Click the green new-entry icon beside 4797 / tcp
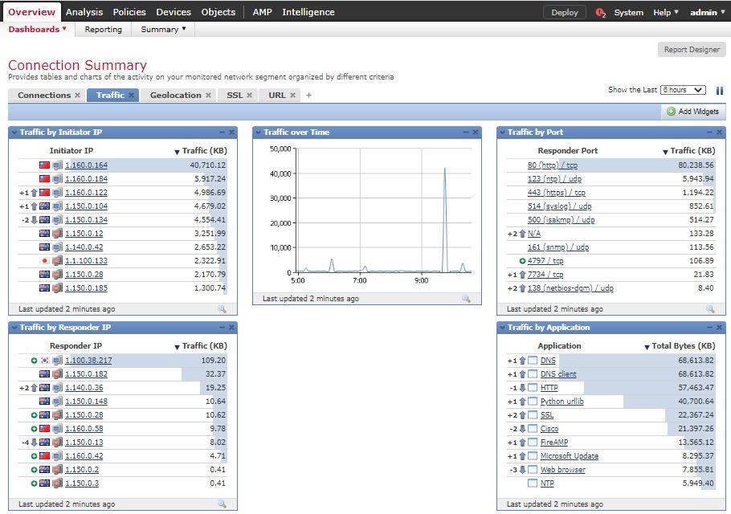Screen dimensions: 731x514 click(522, 261)
